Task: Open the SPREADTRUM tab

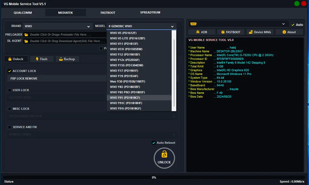Action: (x=150, y=12)
